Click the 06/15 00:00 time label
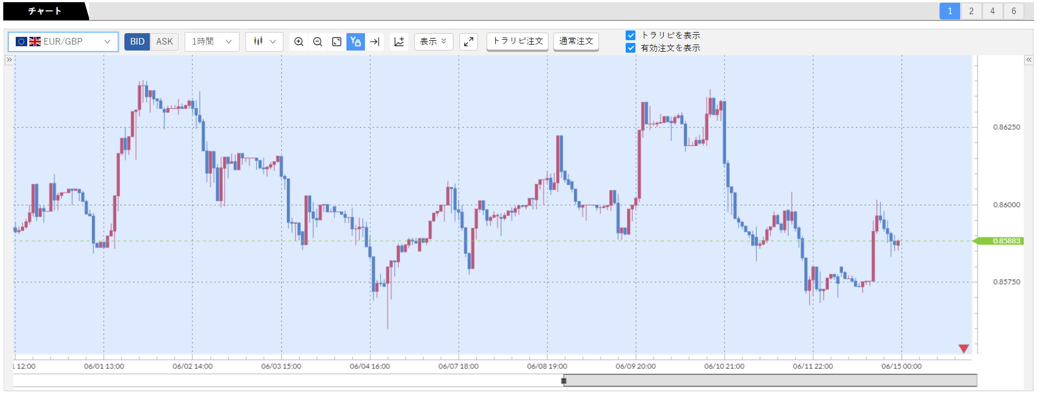This screenshot has height=395, width=1040. coord(902,366)
